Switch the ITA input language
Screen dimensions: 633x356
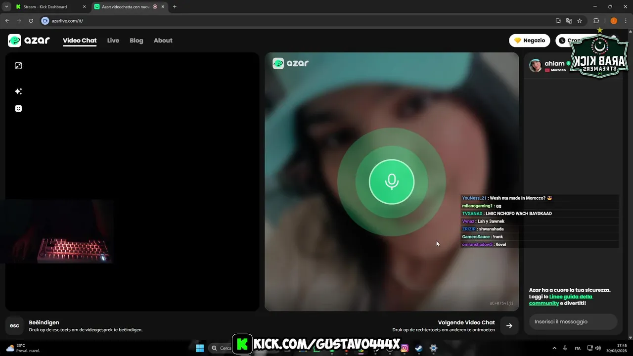click(x=578, y=348)
